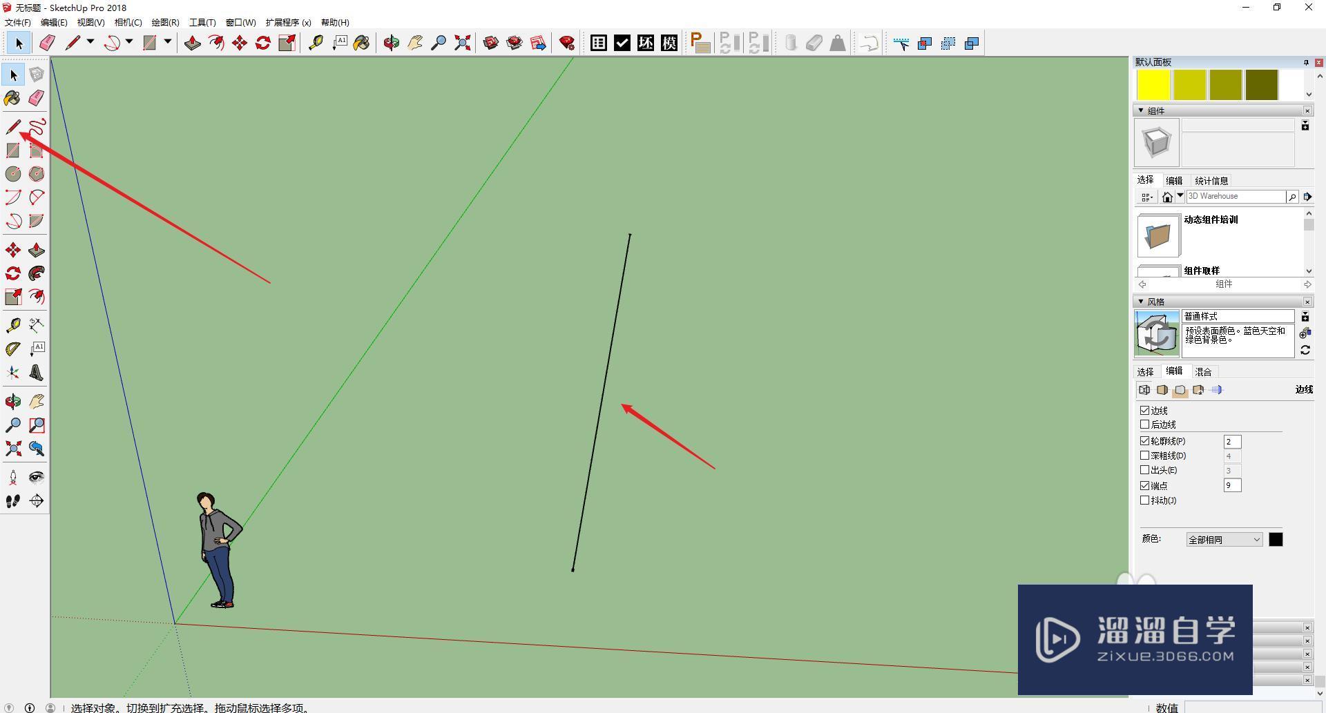Open the component details menu arrow

pos(1307,197)
